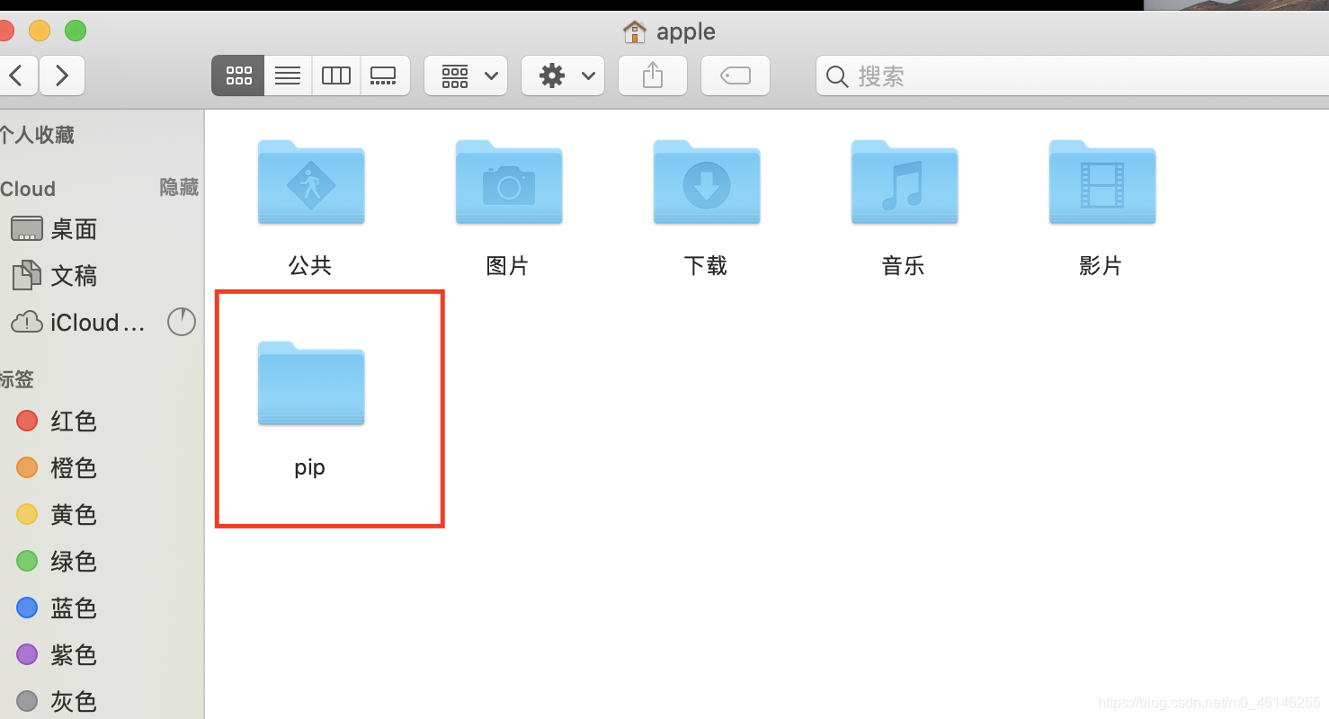This screenshot has width=1329, height=719.
Task: Open the 图片 folder
Action: (508, 182)
